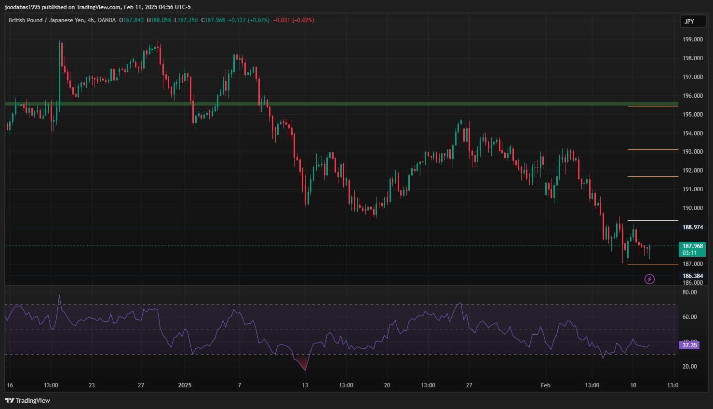Select the white horizontal line near 189.3

coord(653,221)
